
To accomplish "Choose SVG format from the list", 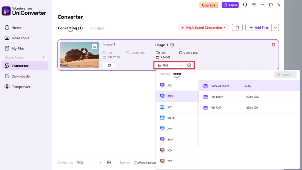I will (x=177, y=107).
